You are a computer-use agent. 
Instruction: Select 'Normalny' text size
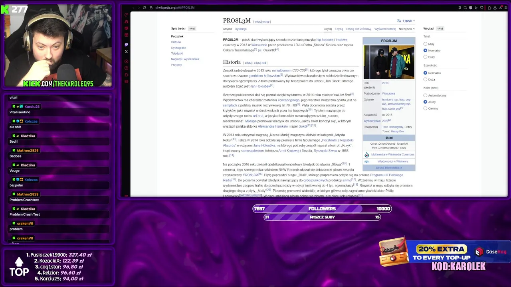coord(425,50)
